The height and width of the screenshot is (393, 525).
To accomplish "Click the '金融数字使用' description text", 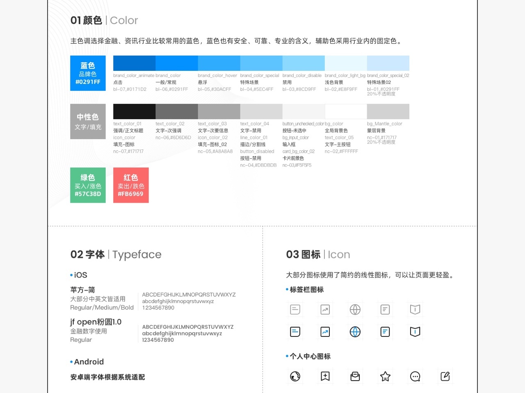I will 89,331.
